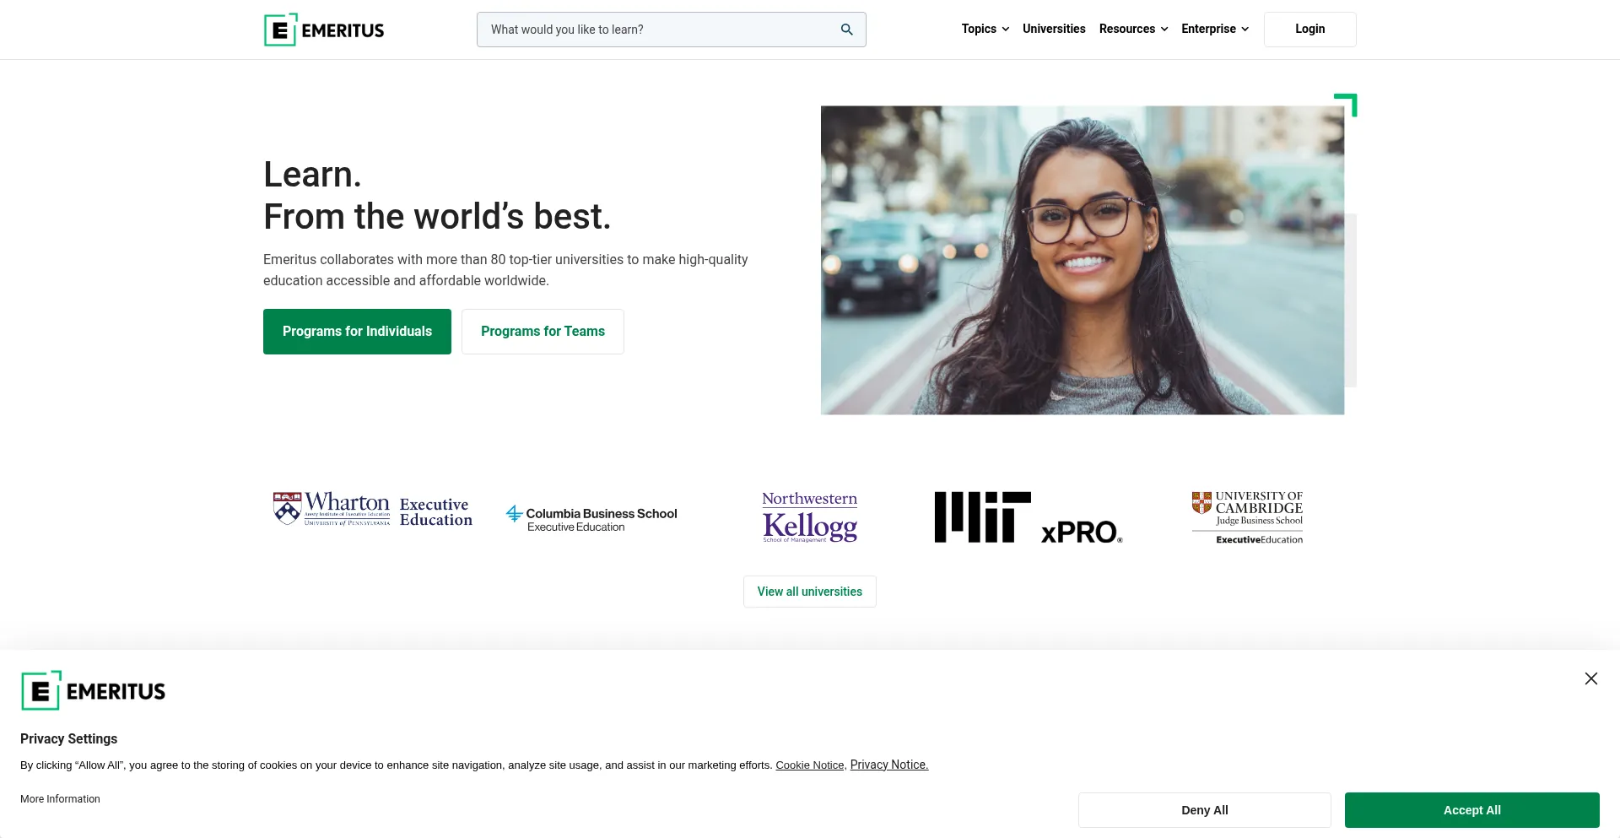Open the Wharton Executive Education logo
The width and height of the screenshot is (1620, 838).
click(x=372, y=510)
